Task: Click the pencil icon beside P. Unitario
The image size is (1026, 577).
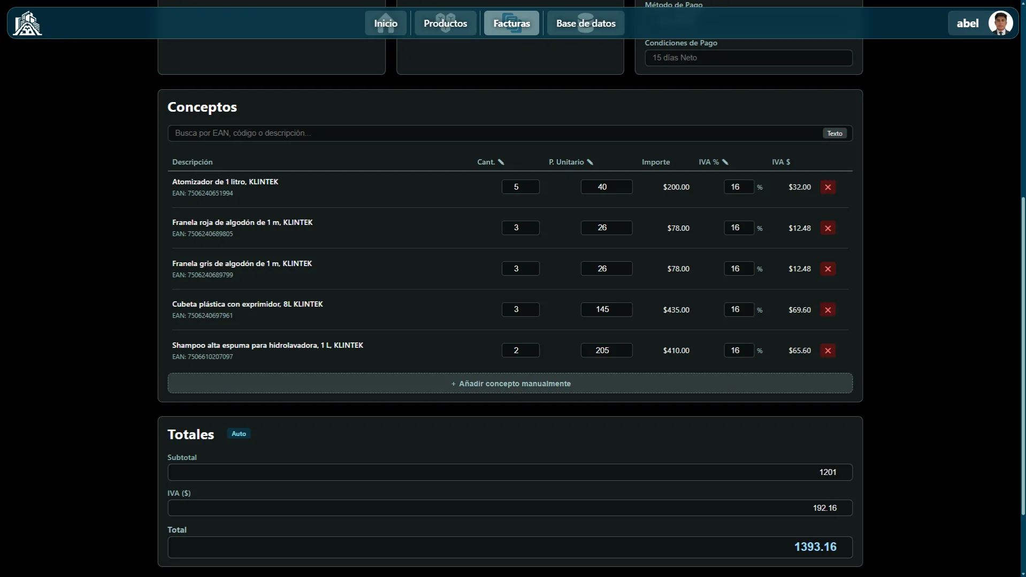Action: click(x=590, y=162)
